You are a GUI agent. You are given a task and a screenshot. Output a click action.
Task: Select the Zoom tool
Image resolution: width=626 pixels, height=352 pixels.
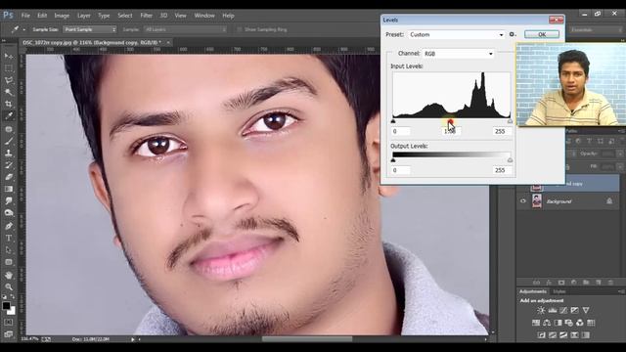[9, 286]
